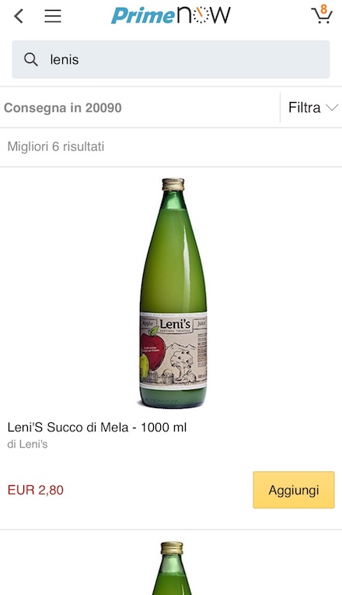Tap the orange cart item count badge

[323, 9]
